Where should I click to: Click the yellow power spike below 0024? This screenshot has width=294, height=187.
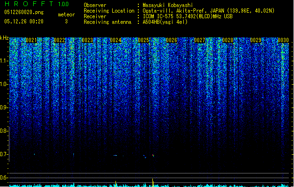[x=116, y=184]
